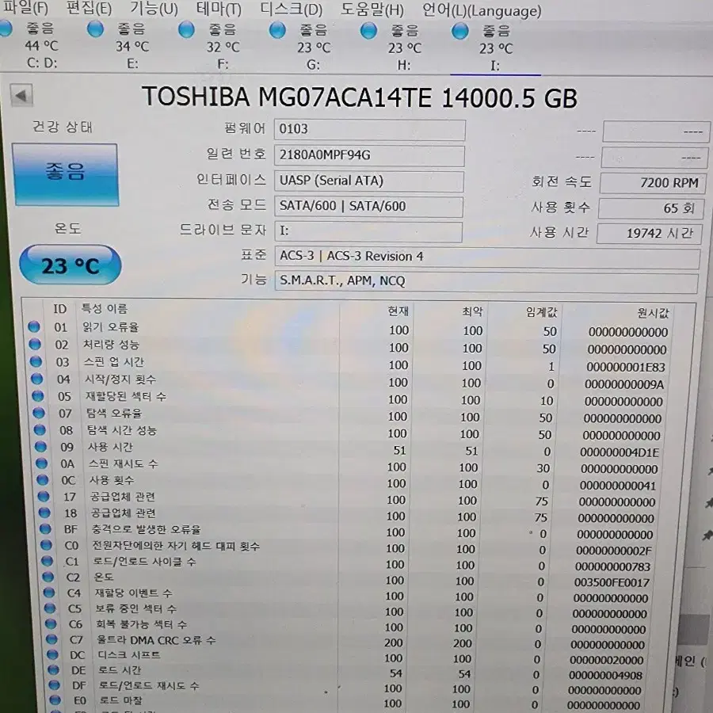Click the status circle for C5 보류 중인 섹터 수
713x713 pixels.
[50, 608]
